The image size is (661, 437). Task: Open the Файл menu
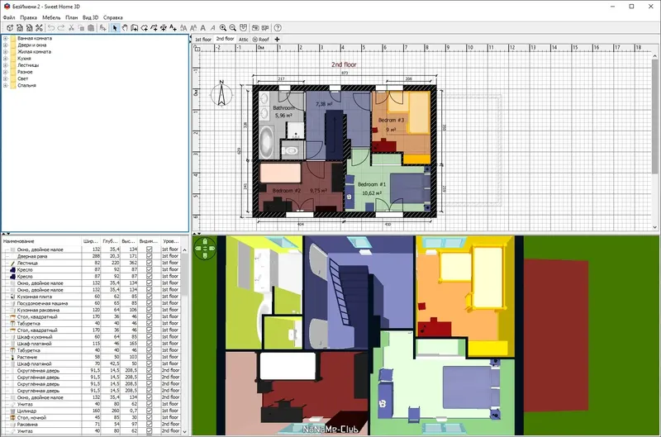(x=9, y=17)
